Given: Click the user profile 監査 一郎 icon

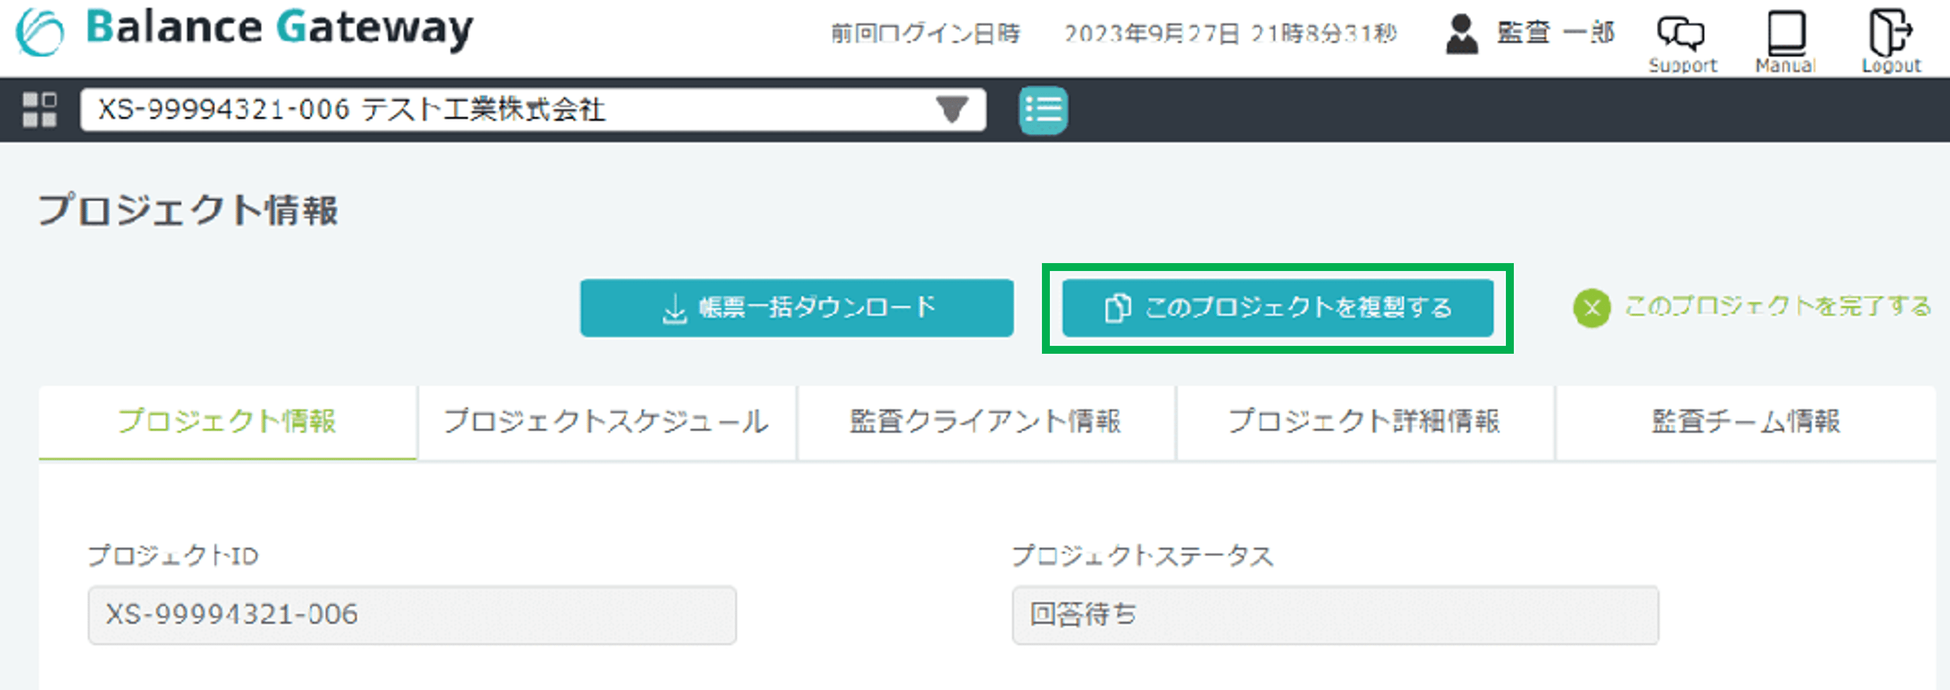Looking at the screenshot, I should 1462,35.
